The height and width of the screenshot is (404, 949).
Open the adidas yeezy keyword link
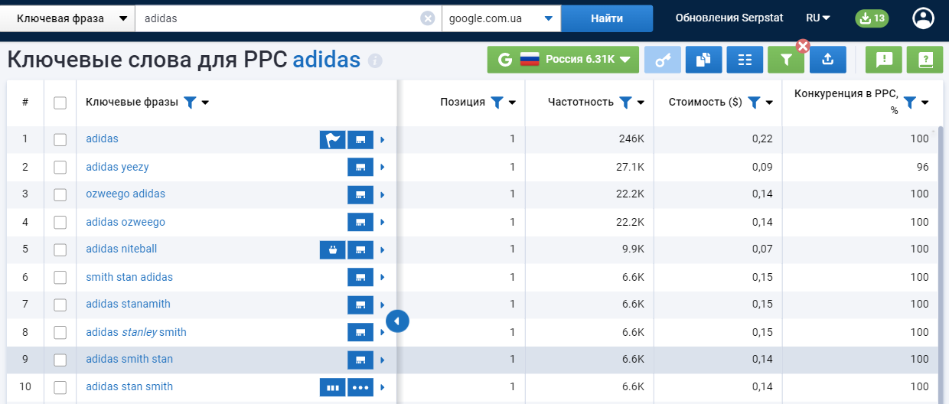(117, 167)
